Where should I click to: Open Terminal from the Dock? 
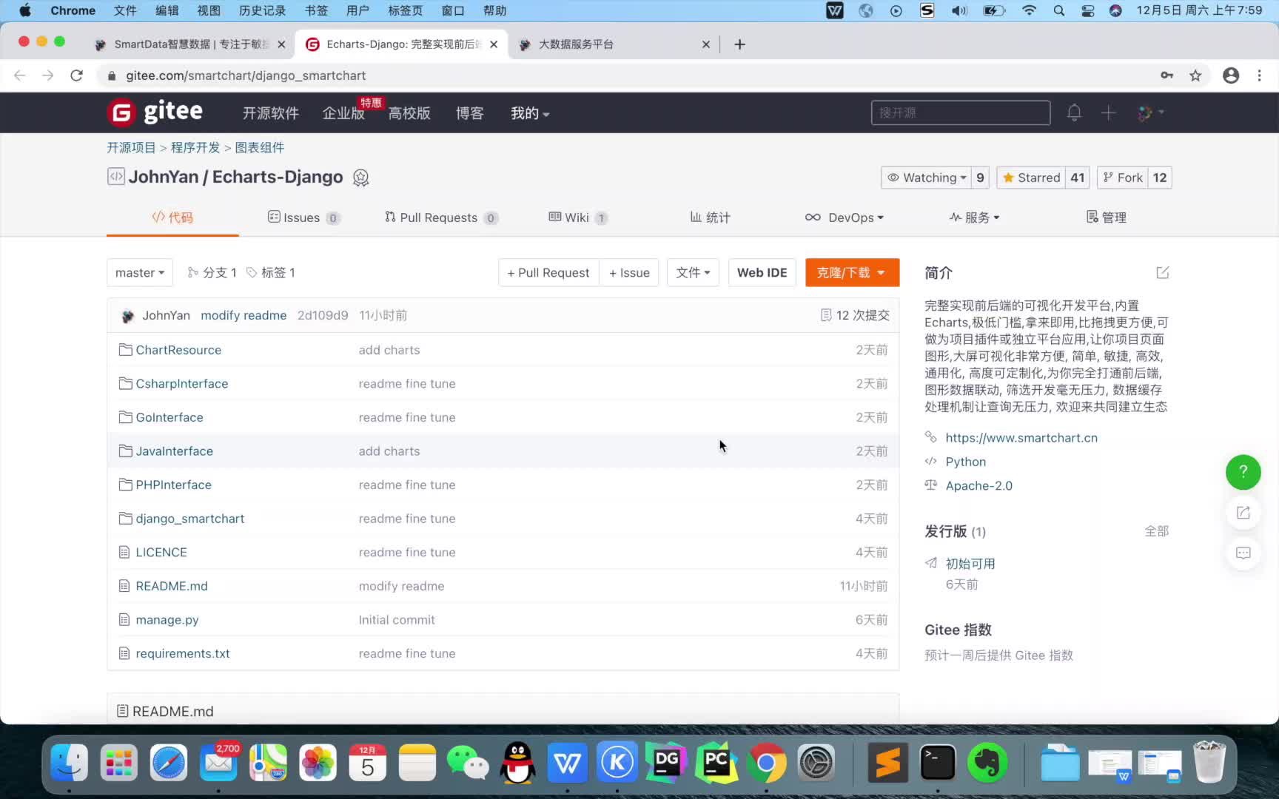pos(937,763)
